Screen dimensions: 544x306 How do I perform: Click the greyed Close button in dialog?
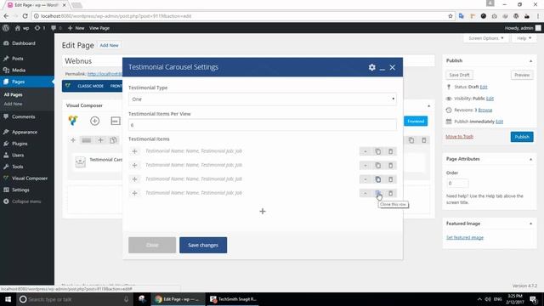pos(152,245)
